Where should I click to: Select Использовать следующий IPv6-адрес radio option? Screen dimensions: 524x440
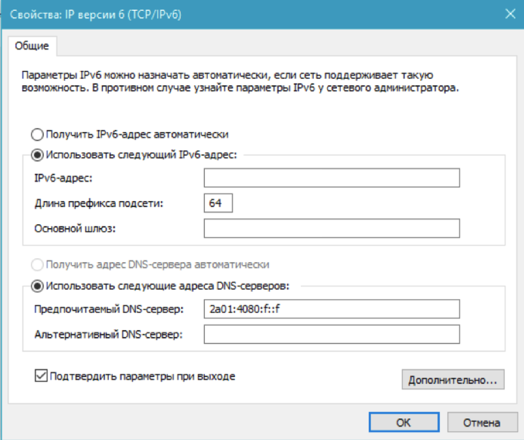(37, 155)
